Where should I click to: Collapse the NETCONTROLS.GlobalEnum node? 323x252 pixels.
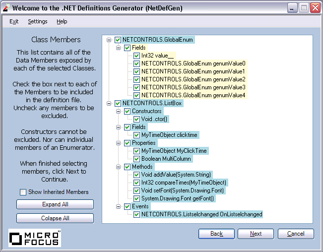[109, 40]
